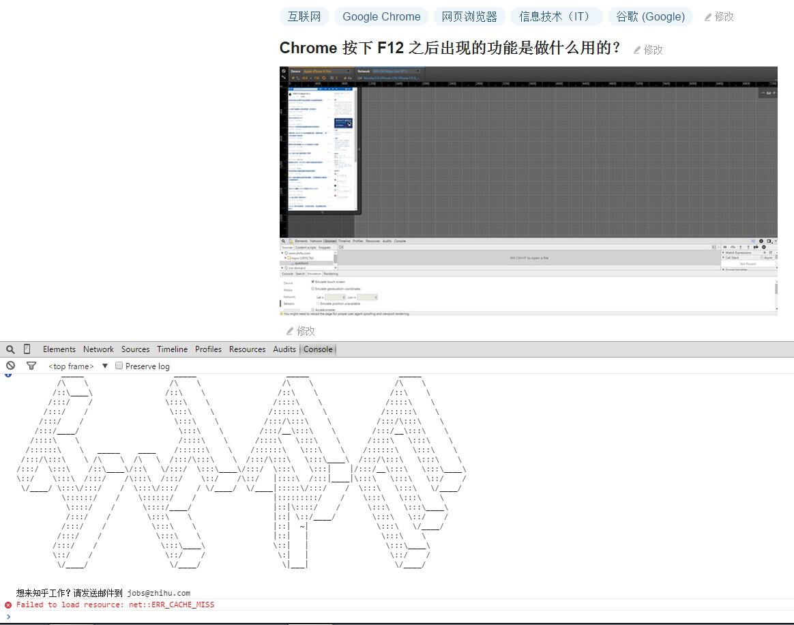The image size is (794, 625).
Task: Switch to the Network tab
Action: click(x=98, y=349)
